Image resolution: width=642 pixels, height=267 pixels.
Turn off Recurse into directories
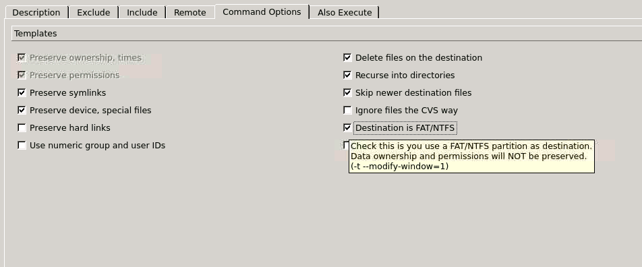click(347, 76)
